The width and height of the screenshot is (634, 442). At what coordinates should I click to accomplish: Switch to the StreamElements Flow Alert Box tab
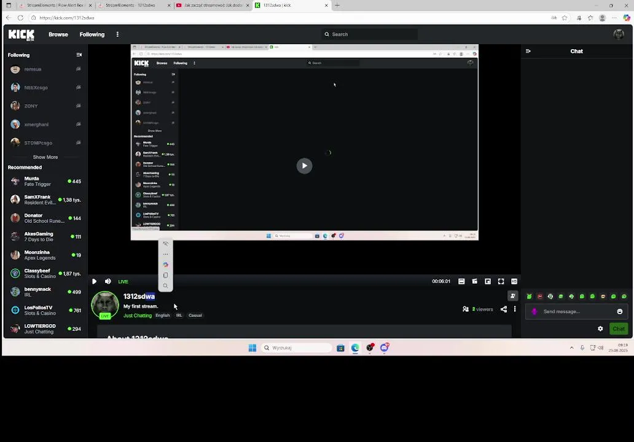56,6
